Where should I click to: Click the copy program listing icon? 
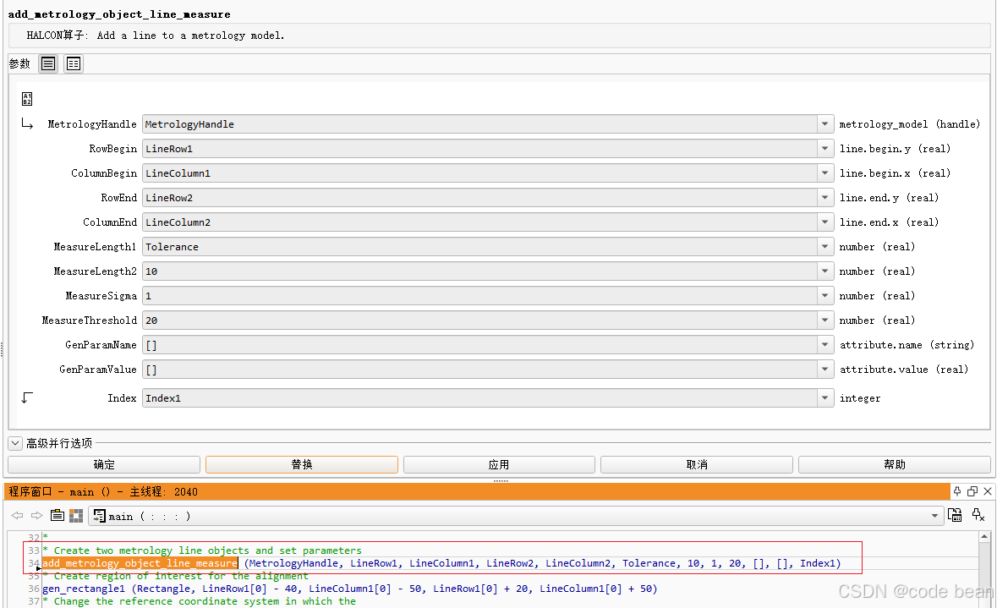click(57, 516)
